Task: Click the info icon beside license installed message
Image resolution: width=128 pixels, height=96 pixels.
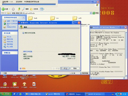Action: pyautogui.click(x=23, y=33)
